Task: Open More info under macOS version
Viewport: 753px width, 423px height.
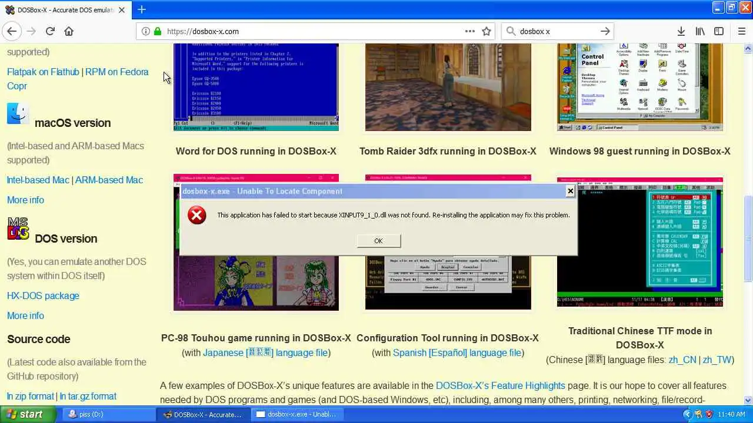Action: (x=25, y=200)
